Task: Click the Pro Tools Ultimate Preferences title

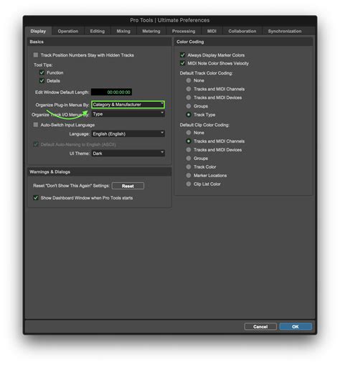Action: pos(170,20)
